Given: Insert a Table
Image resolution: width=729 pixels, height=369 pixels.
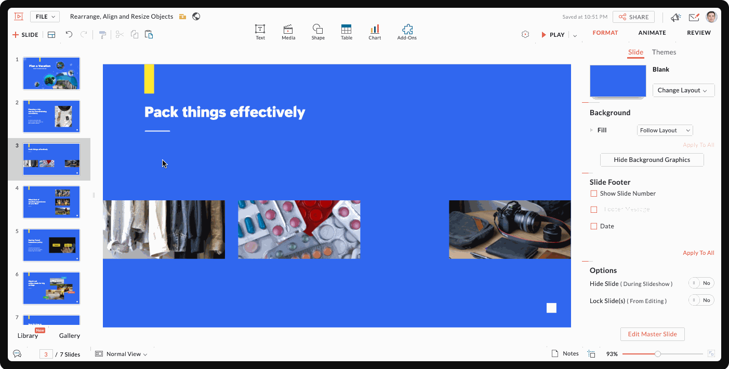Looking at the screenshot, I should [x=347, y=32].
